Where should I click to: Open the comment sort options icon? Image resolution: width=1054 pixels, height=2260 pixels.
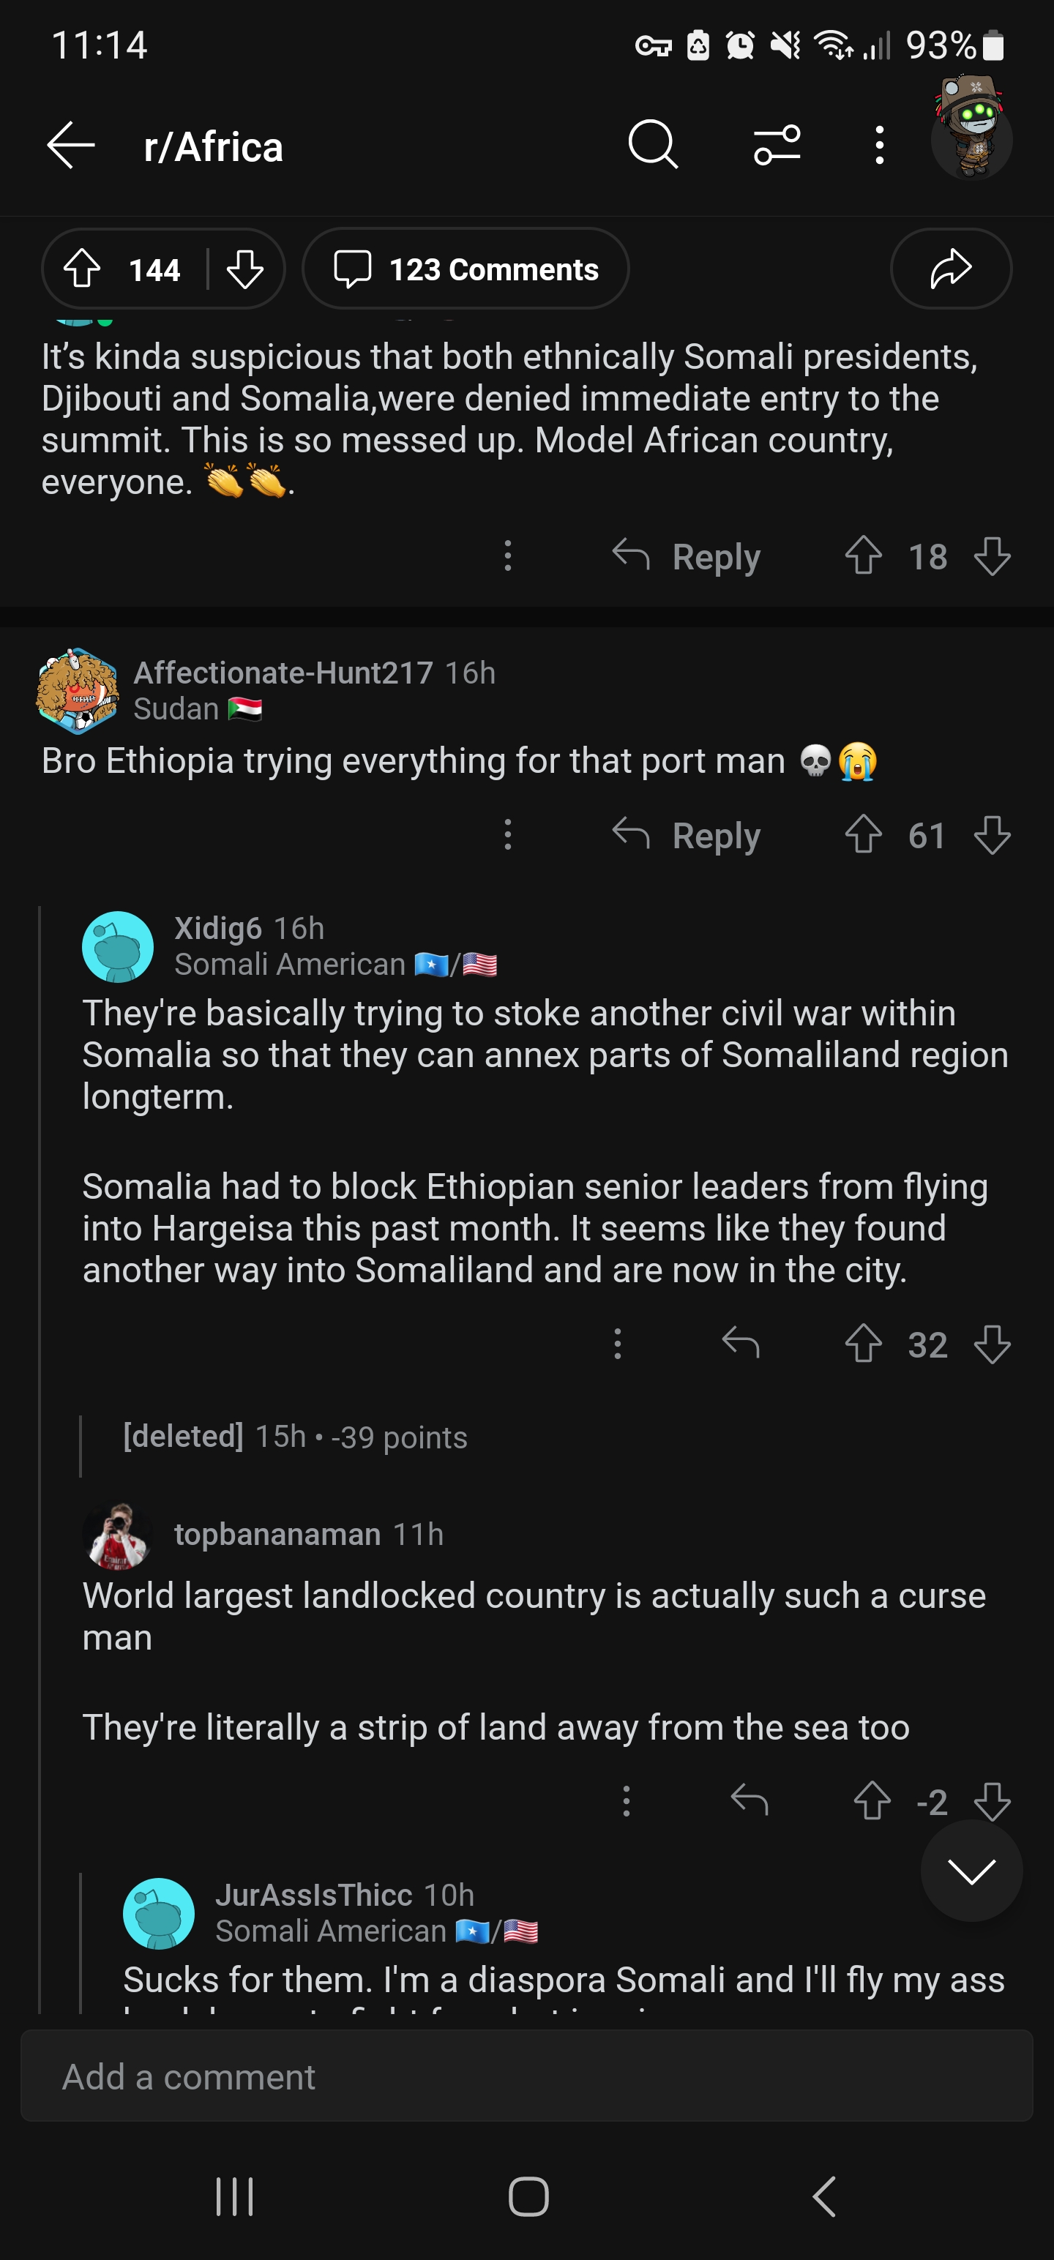[x=777, y=145]
